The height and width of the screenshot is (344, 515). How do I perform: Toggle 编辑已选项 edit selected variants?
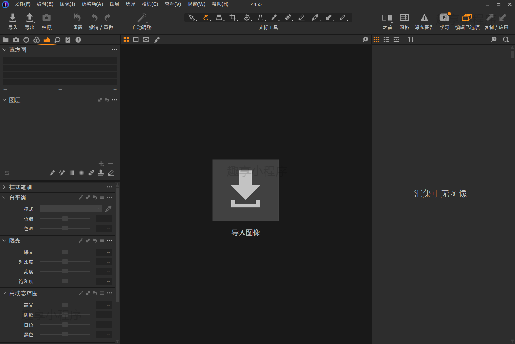click(467, 18)
